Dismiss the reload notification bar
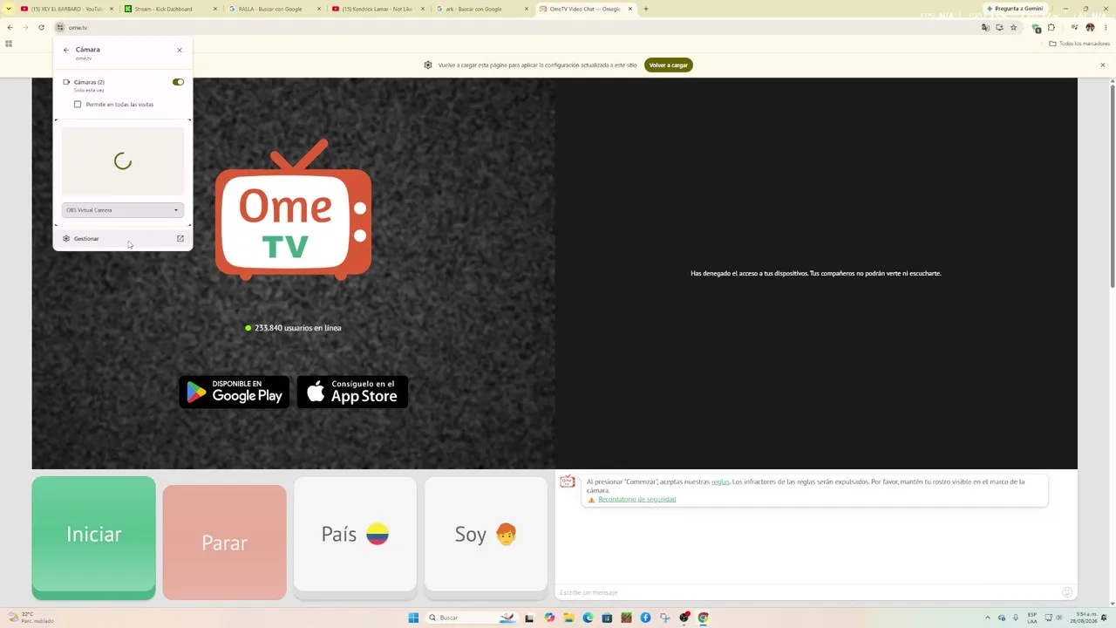Viewport: 1116px width, 628px height. (1102, 65)
